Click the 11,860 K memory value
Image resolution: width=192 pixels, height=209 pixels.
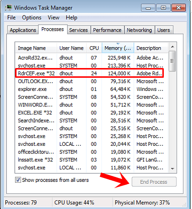pos(121,168)
